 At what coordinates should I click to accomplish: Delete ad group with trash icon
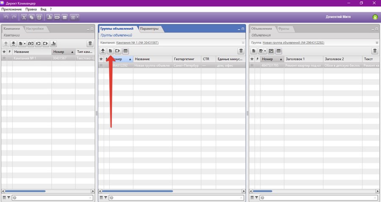[241, 51]
